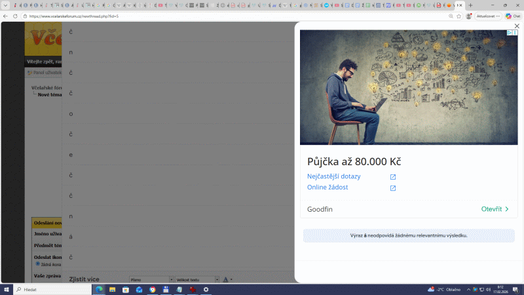
Task: Close the ad side panel
Action: pyautogui.click(x=517, y=26)
